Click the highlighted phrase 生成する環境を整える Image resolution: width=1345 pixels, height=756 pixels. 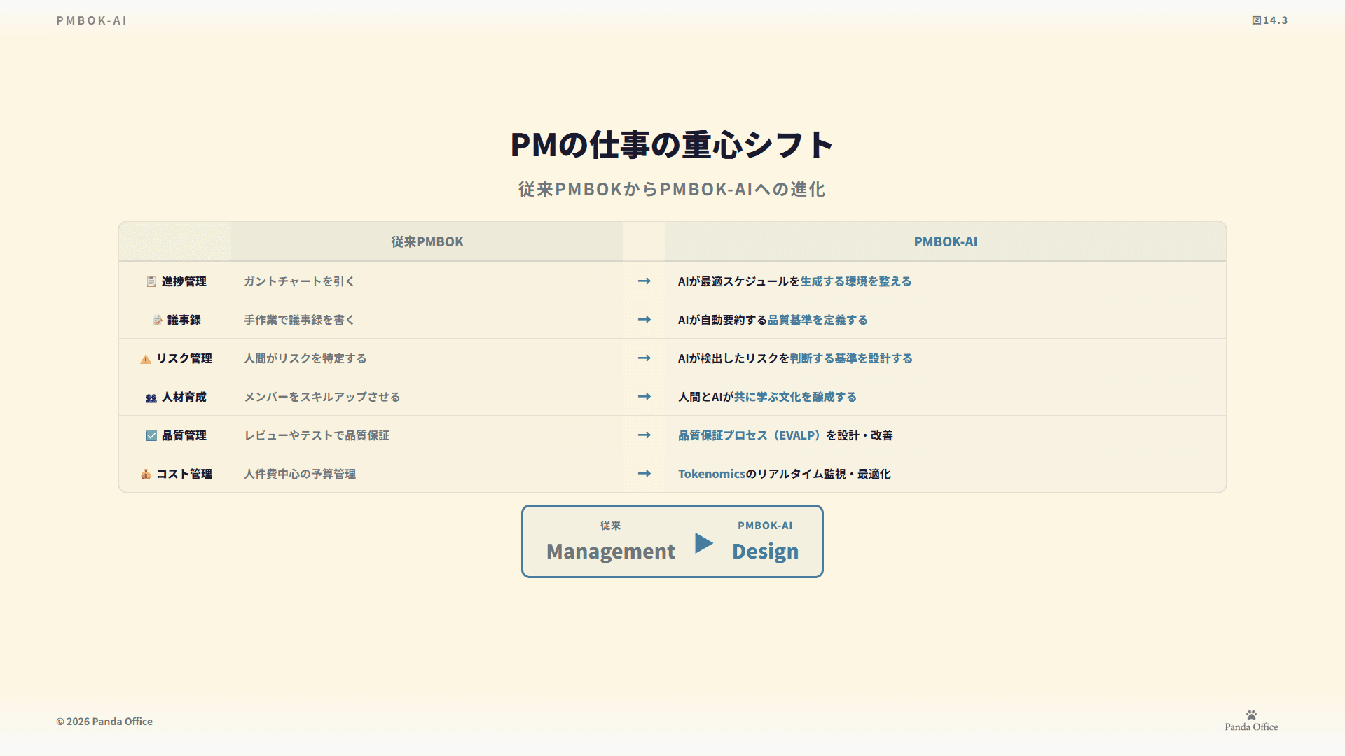[856, 281]
